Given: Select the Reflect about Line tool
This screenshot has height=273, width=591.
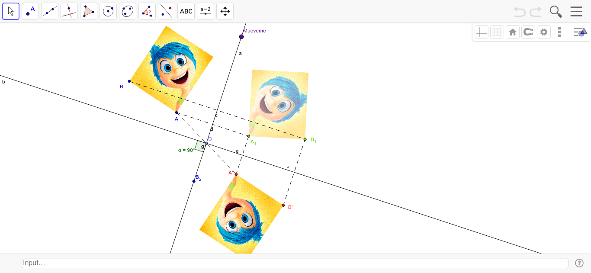Looking at the screenshot, I should pyautogui.click(x=167, y=11).
